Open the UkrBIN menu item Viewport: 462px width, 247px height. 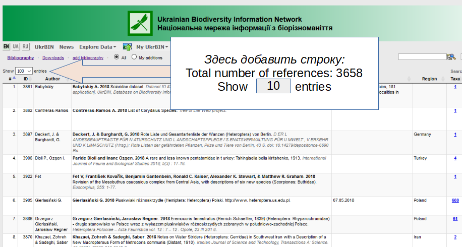(44, 47)
